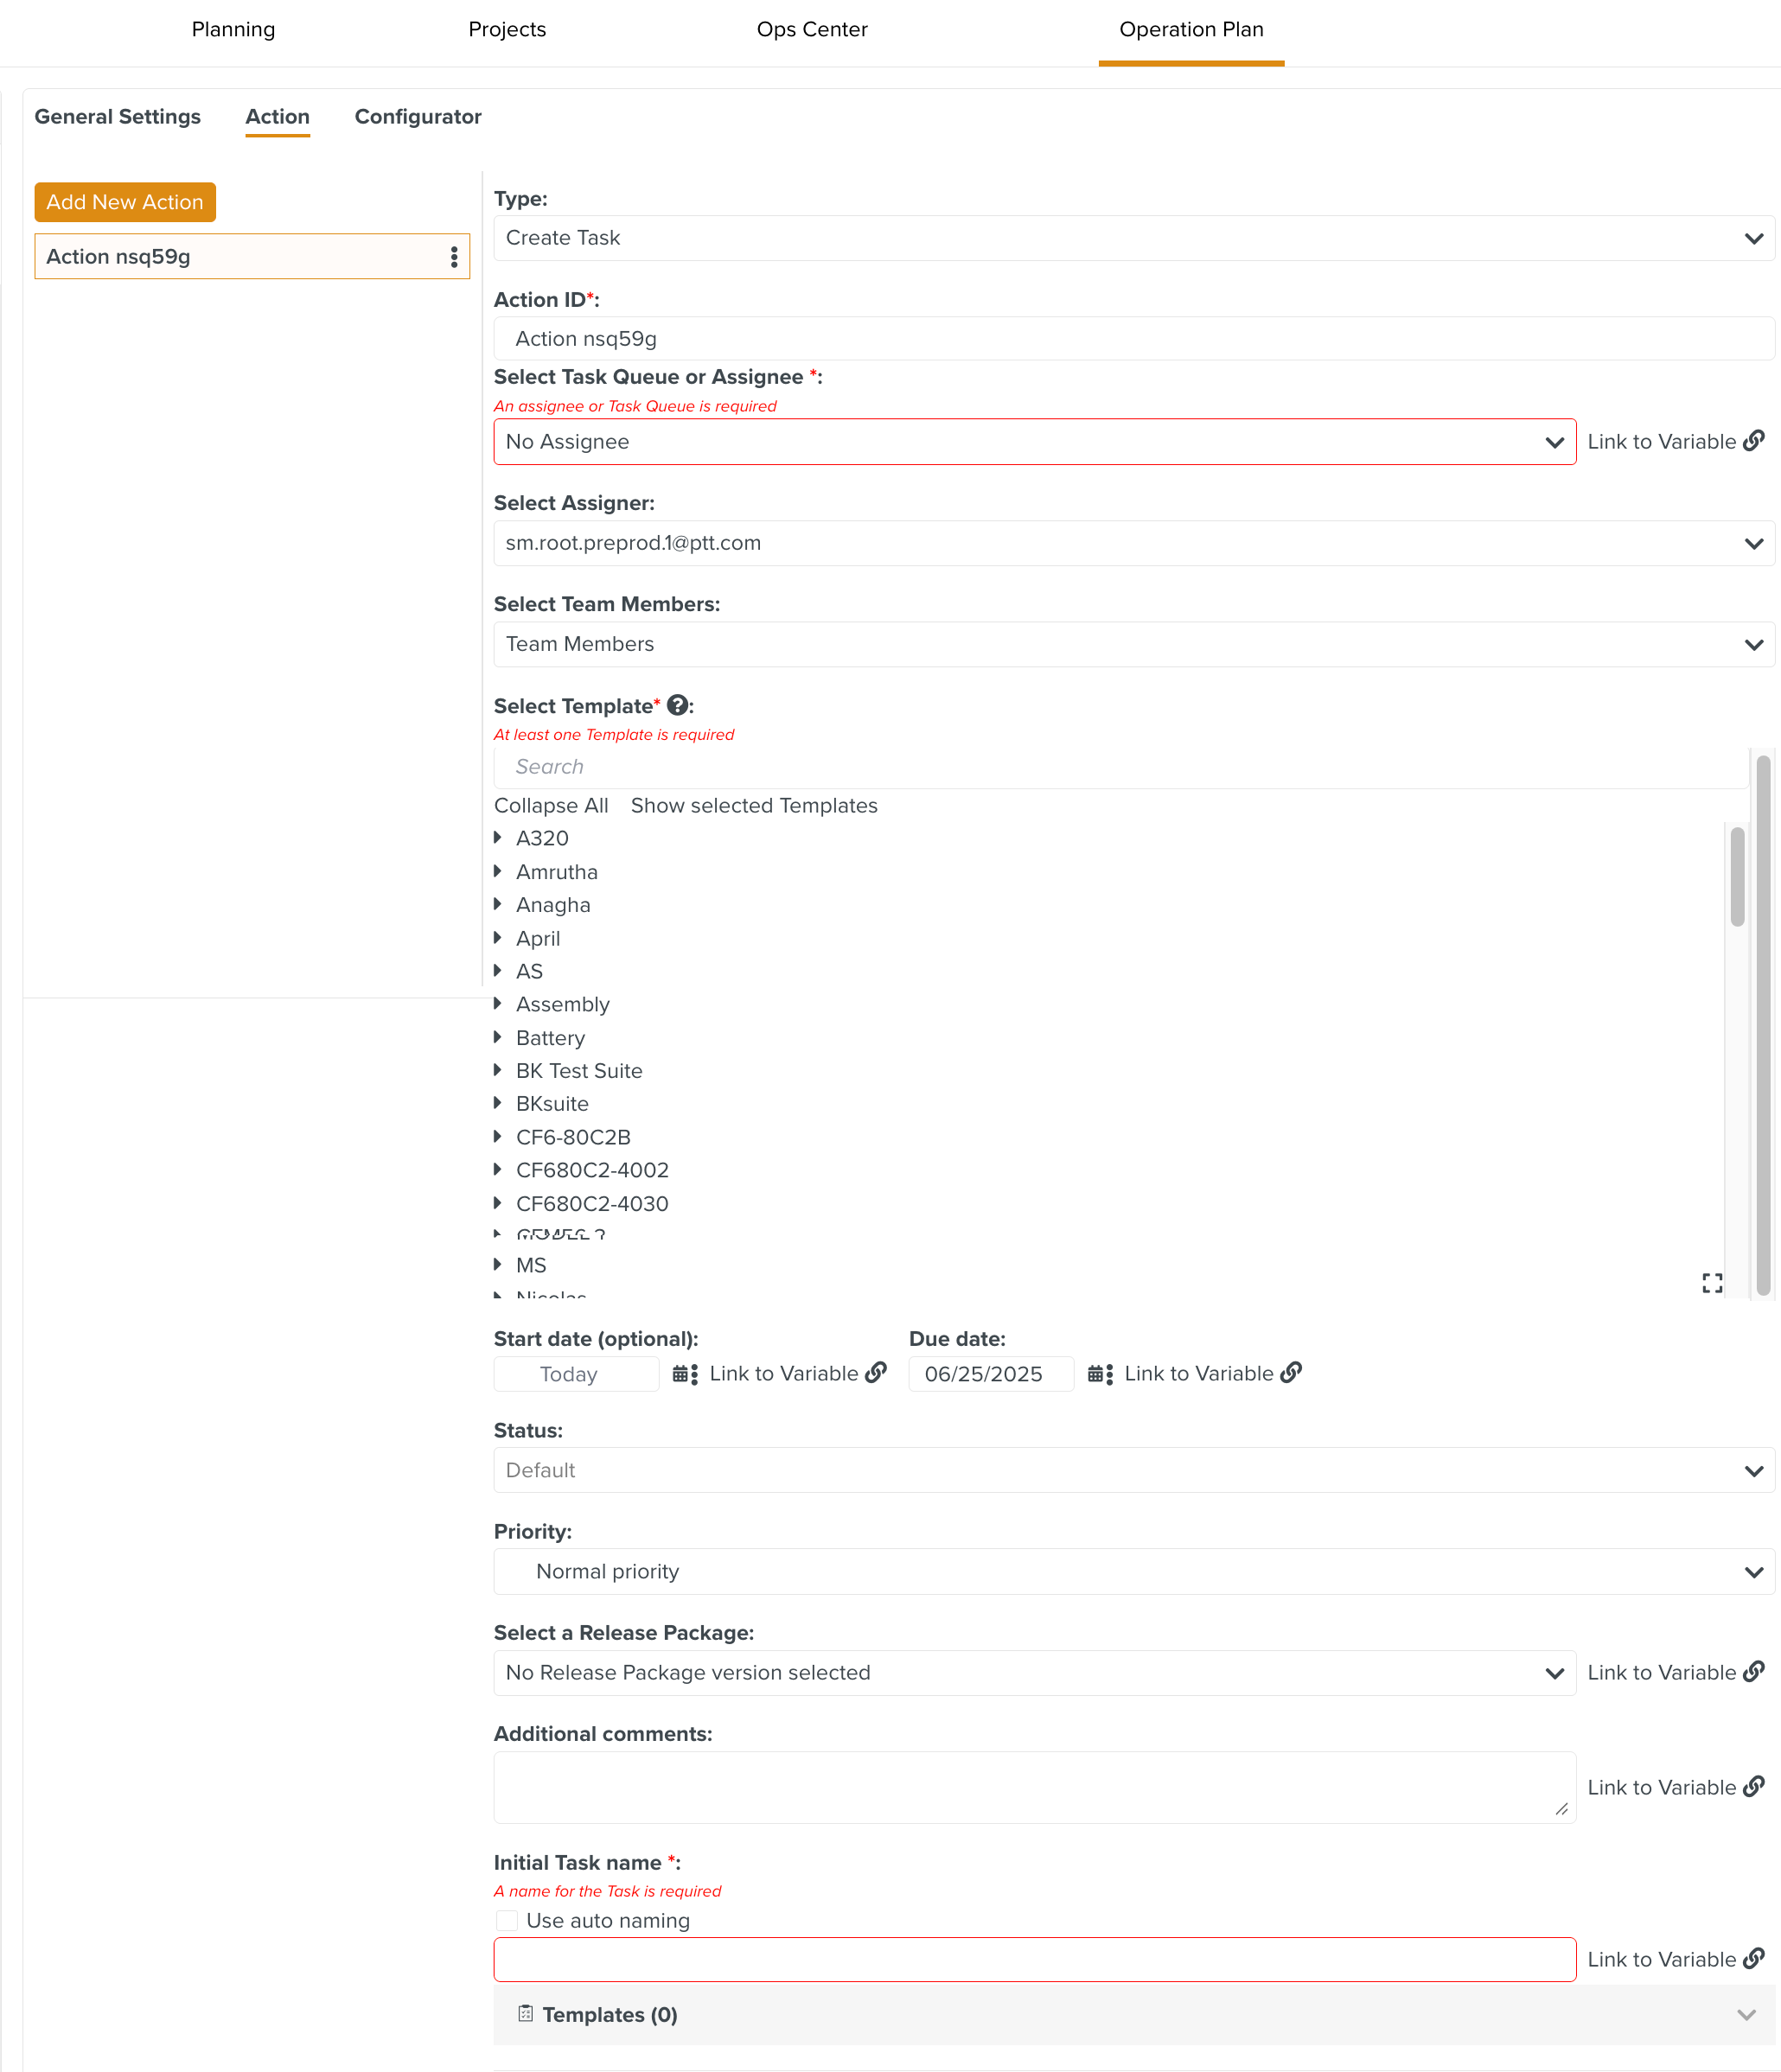Viewport: 1781px width, 2072px height.
Task: Click the Add New Action button
Action: [x=125, y=202]
